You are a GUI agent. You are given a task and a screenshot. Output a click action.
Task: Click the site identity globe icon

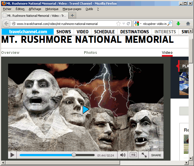14,24
